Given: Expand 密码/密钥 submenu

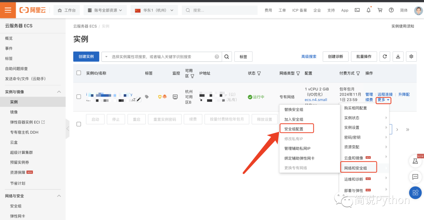Looking at the screenshot, I should pos(364,137).
